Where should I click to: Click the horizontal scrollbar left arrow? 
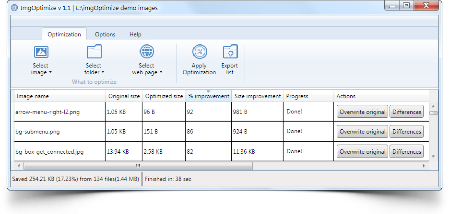[19, 166]
